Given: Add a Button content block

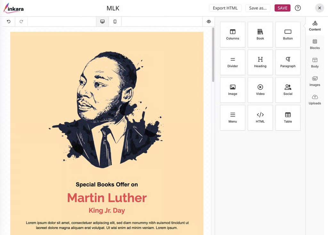Looking at the screenshot, I should [x=288, y=35].
